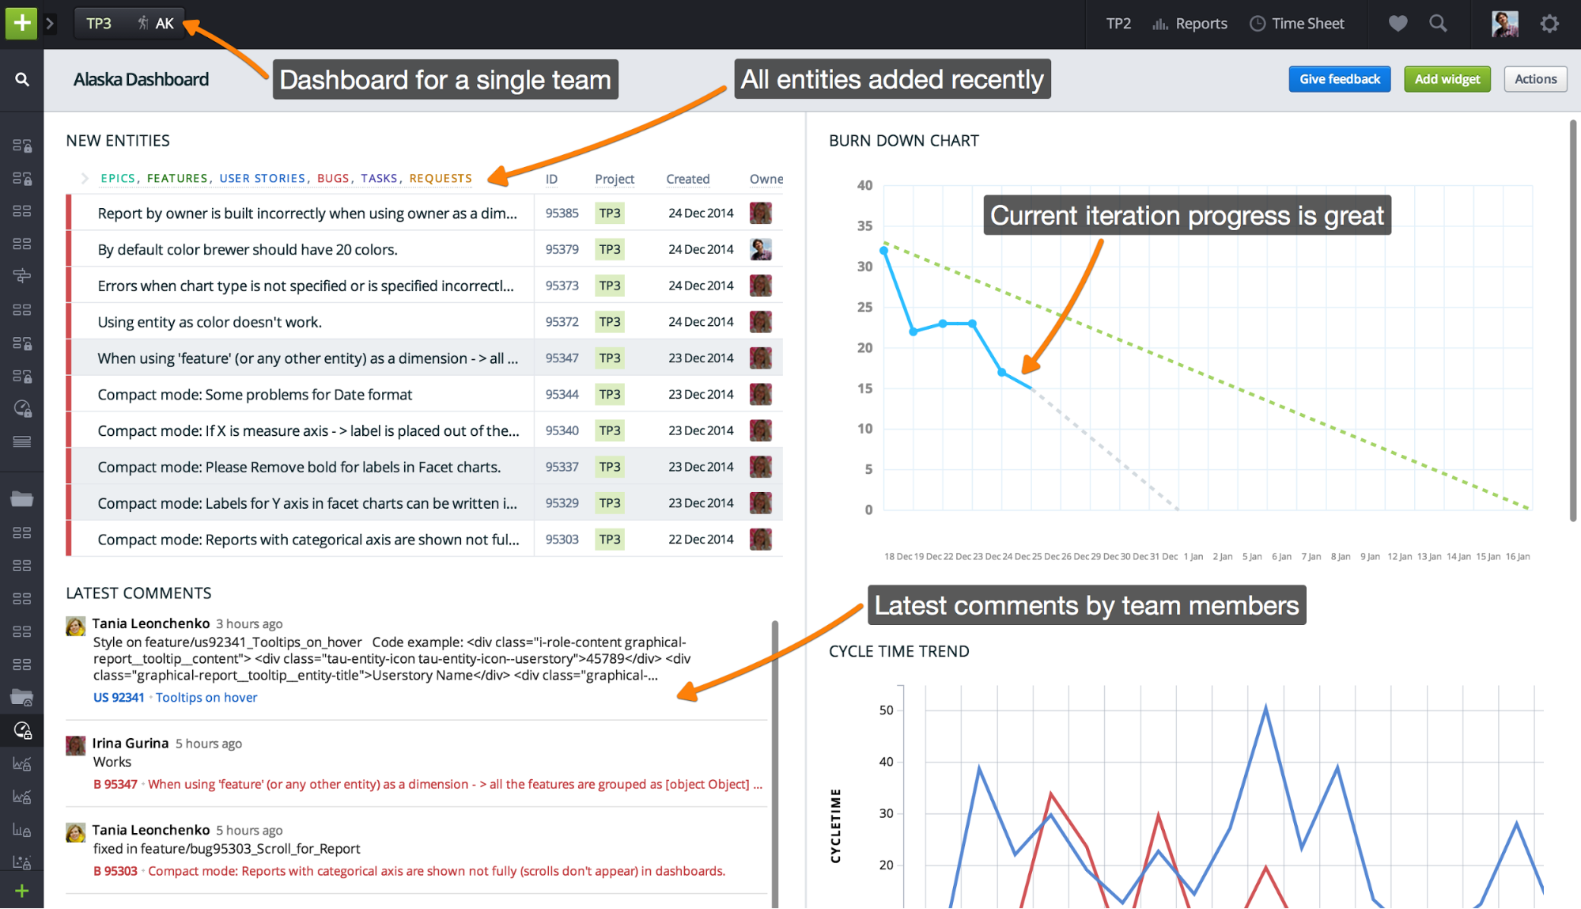Click the green plus add button
This screenshot has width=1581, height=909.
pos(21,23)
